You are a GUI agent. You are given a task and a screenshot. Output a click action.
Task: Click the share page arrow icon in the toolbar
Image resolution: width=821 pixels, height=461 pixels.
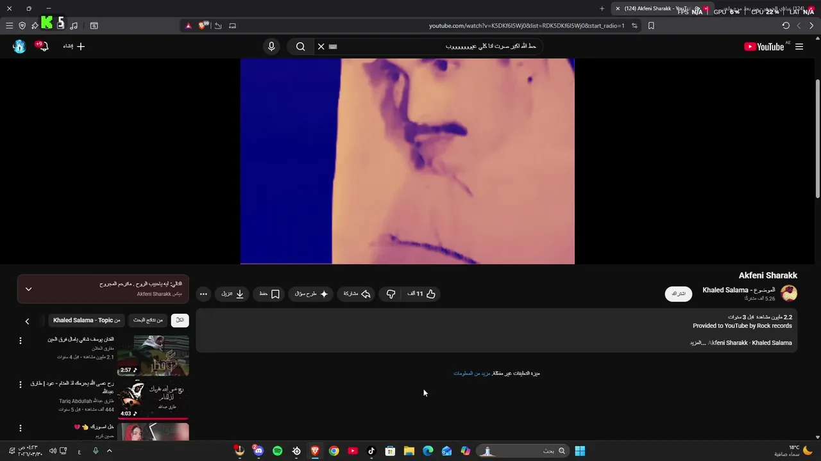point(218,26)
